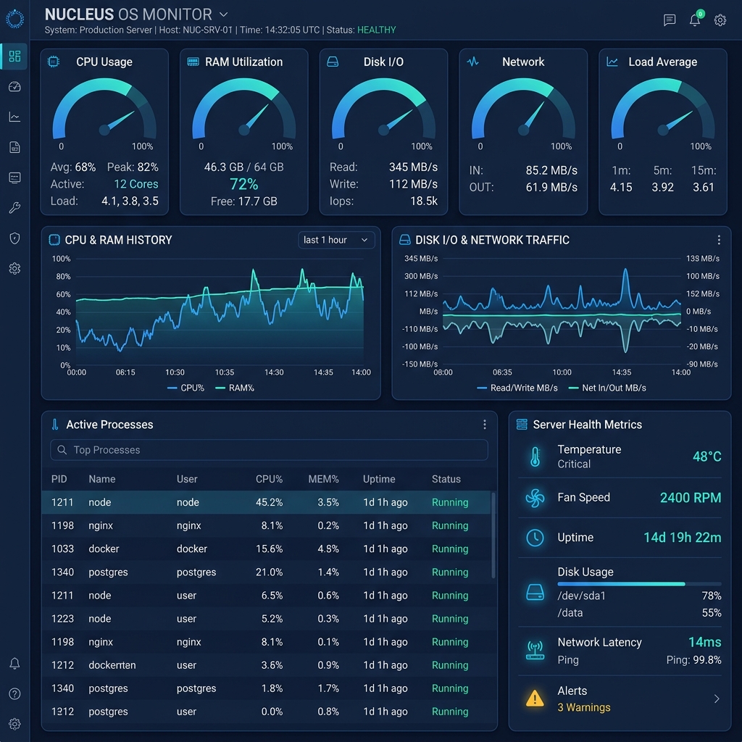Viewport: 742px width, 742px height.
Task: Open the '3 Warnings' alerts link
Action: [584, 707]
